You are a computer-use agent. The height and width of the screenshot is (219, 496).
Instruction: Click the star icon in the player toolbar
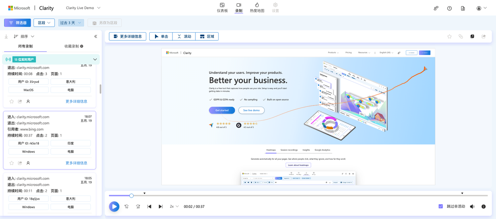point(449,36)
